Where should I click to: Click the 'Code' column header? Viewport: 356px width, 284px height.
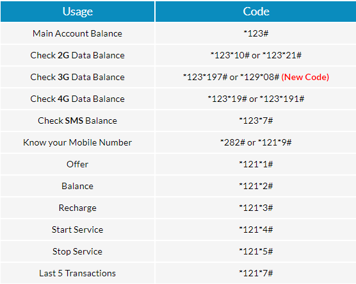click(256, 12)
